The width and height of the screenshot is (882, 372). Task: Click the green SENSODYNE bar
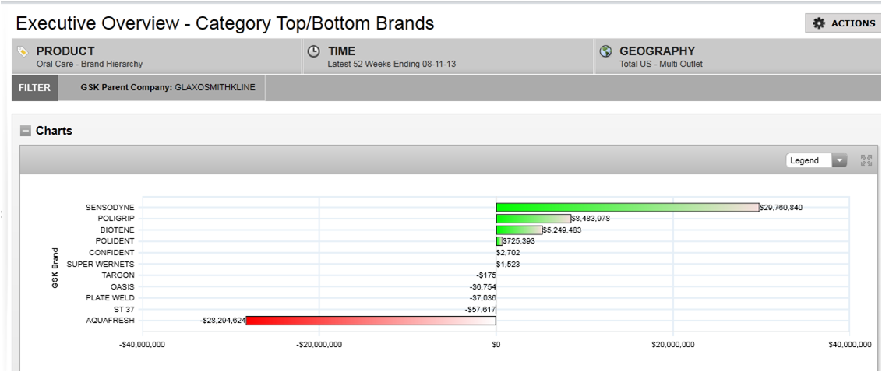click(626, 208)
